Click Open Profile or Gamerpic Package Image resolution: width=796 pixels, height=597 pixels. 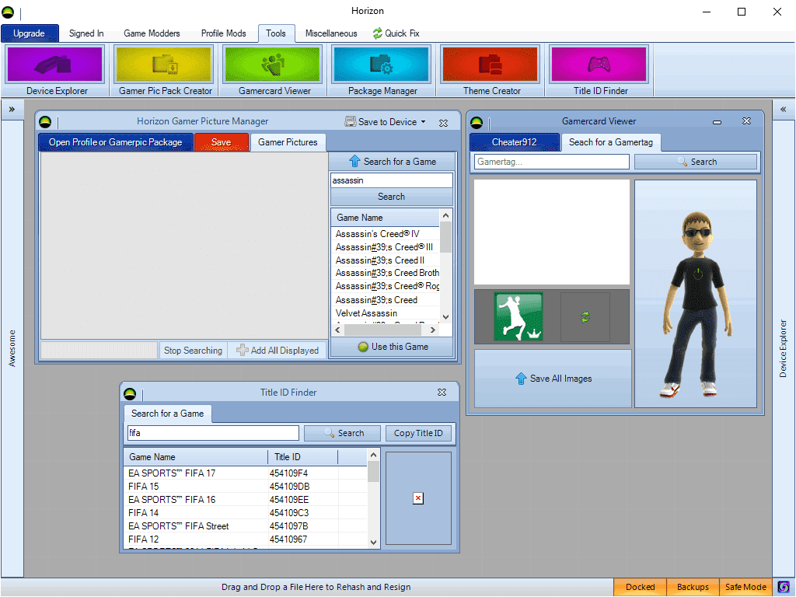(116, 143)
